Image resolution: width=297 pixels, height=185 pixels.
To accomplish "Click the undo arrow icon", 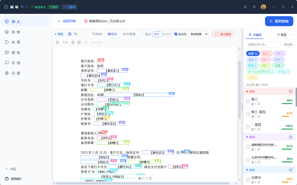I will [x=76, y=34].
